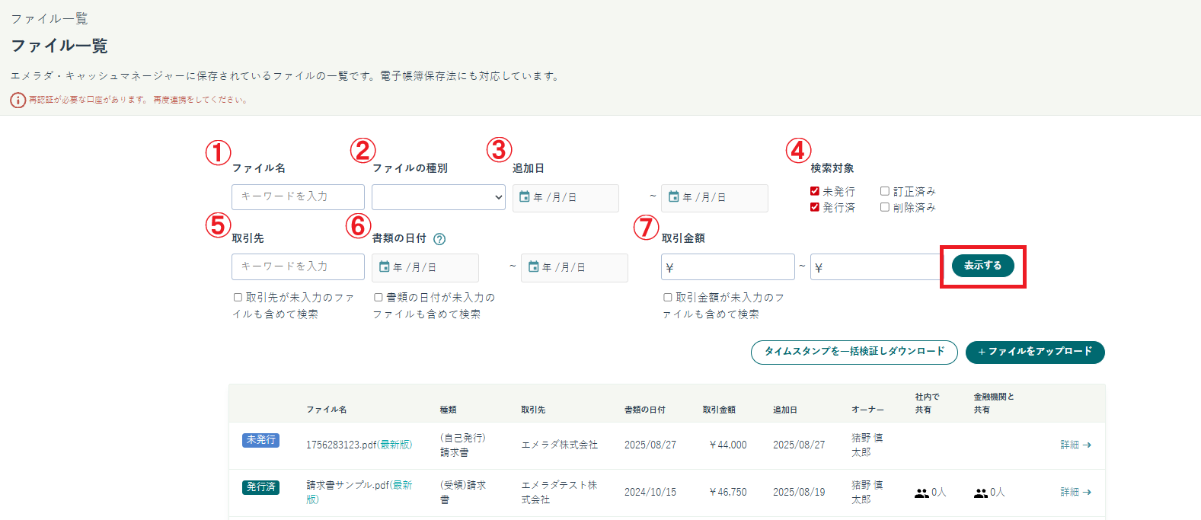Open the 請求書サンプル.pdf 最新版 link
This screenshot has height=520, width=1201.
[x=359, y=492]
